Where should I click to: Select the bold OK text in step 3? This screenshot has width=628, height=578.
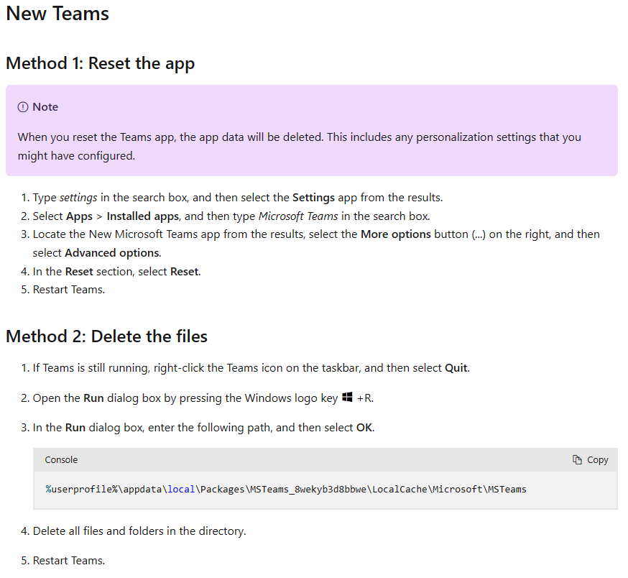(364, 427)
